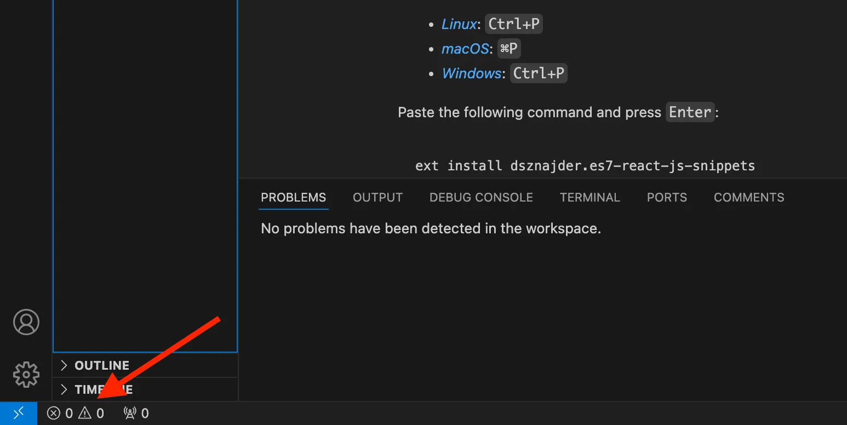Click the errors counter in the status bar
This screenshot has width=847, height=425.
(60, 413)
